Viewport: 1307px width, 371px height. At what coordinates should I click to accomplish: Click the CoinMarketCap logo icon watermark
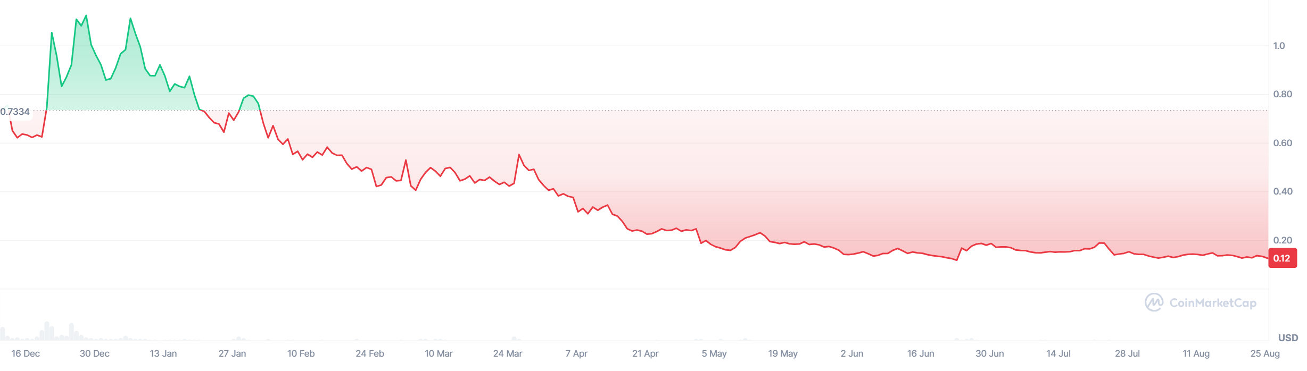pyautogui.click(x=1154, y=302)
